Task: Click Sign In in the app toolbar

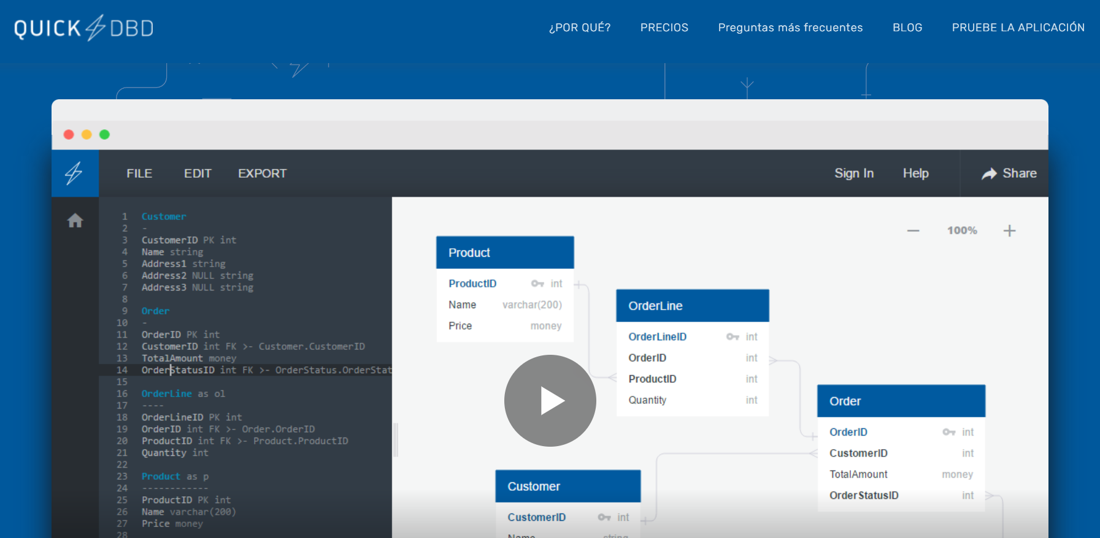Action: pyautogui.click(x=854, y=173)
